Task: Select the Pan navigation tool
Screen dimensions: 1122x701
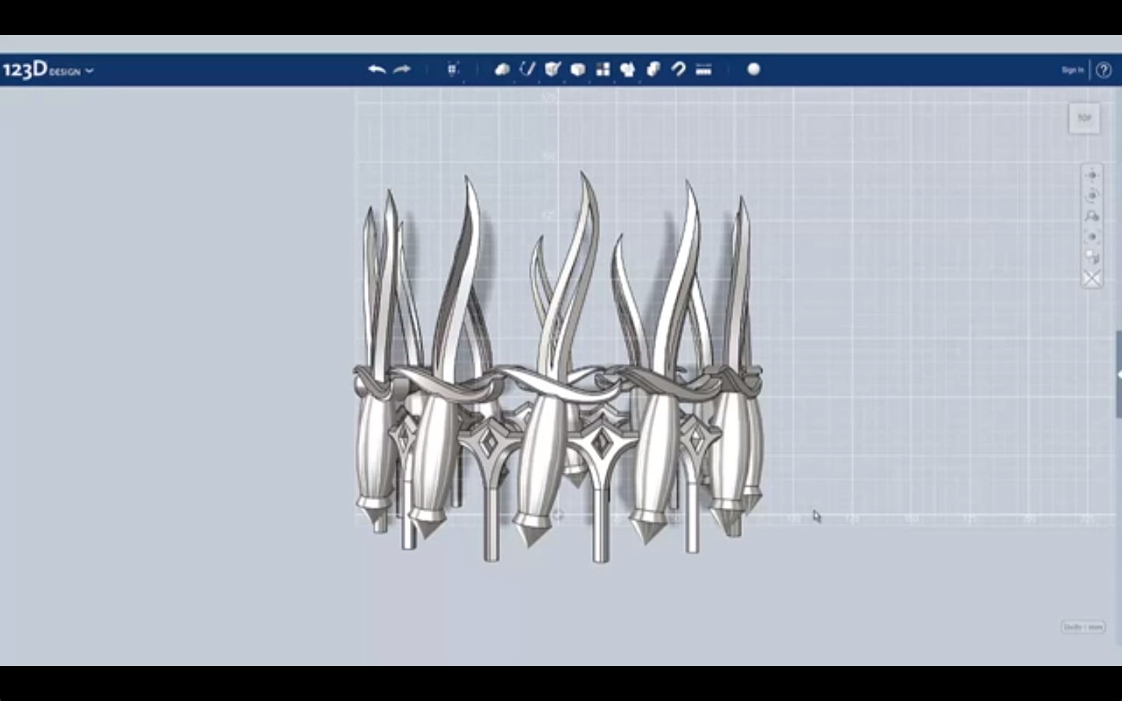Action: [x=1092, y=175]
